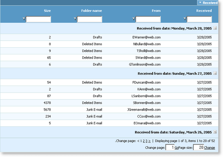Click Drafts in the LSanborn row

coord(97,96)
